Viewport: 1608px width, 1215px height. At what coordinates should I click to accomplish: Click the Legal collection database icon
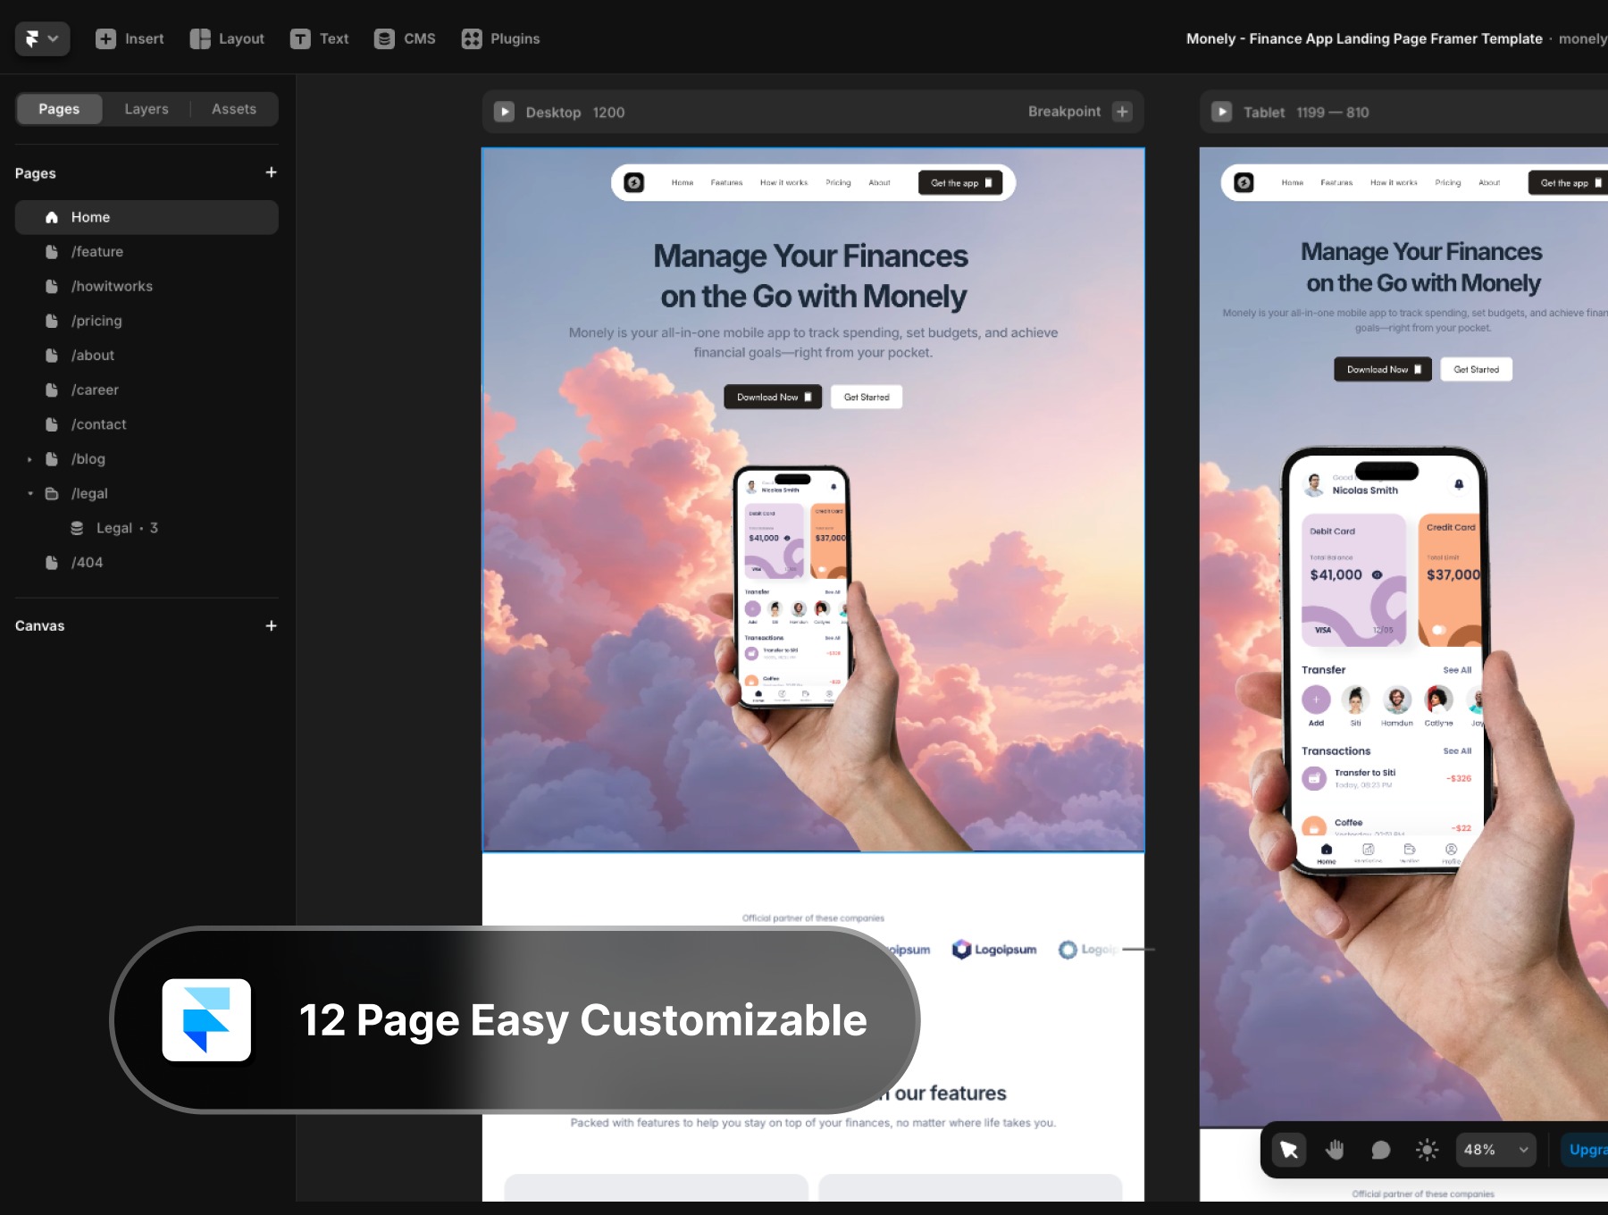click(x=77, y=528)
